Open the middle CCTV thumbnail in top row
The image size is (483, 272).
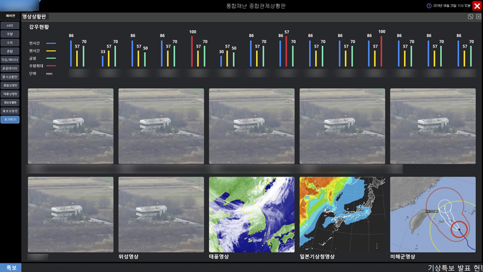252,126
